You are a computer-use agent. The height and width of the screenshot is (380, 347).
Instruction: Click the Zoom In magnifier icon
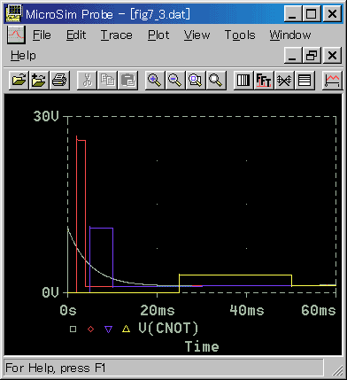pyautogui.click(x=155, y=80)
